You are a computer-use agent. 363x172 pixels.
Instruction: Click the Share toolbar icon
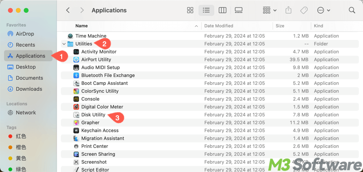pyautogui.click(x=288, y=10)
